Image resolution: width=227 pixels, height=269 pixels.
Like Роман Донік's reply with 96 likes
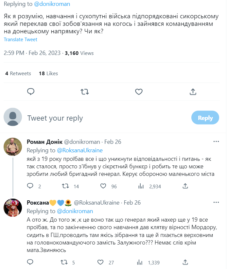pos(103,186)
